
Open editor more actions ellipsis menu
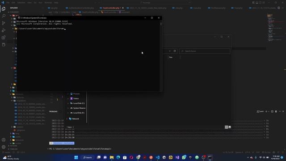click(x=283, y=8)
